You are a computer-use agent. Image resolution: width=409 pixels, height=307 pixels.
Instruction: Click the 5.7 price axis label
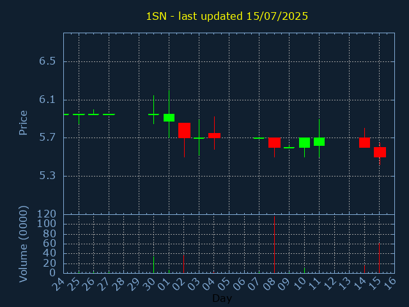pos(47,138)
